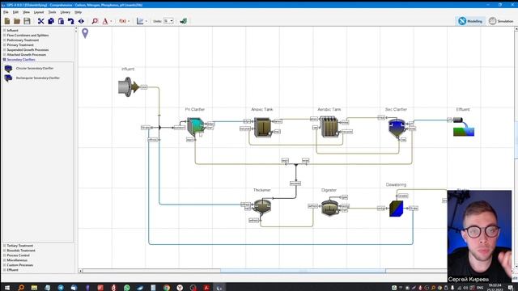Image resolution: width=518 pixels, height=291 pixels.
Task: Expand Suspended Growth Processes category
Action: tap(5, 50)
